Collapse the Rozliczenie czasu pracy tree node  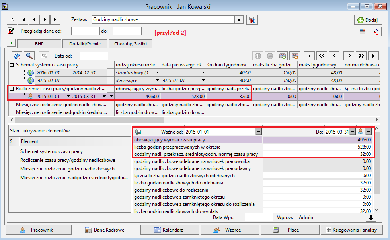[12, 89]
